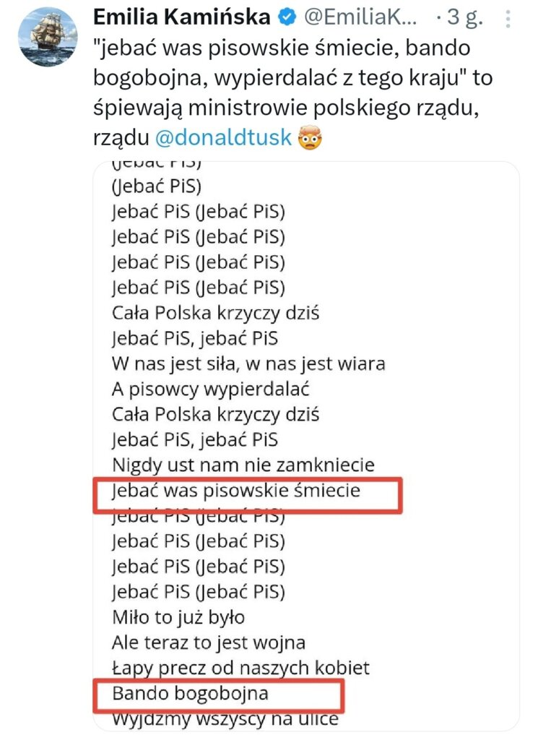Click the lyric line starting "A pisowcy"
The image size is (538, 740).
pyautogui.click(x=210, y=389)
